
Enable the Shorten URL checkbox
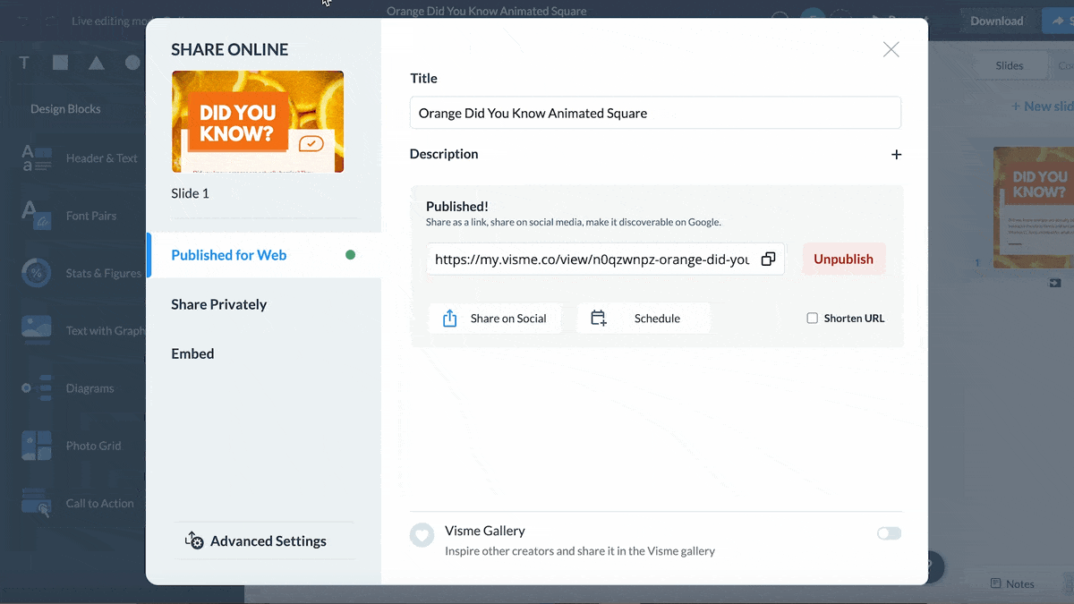812,318
